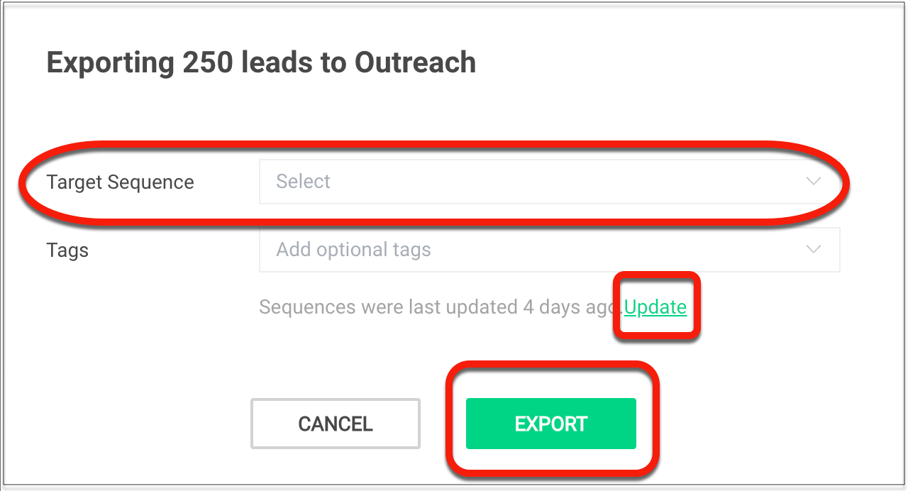Viewport: 908px width, 491px height.
Task: Show tag options using Tags down arrow
Action: coord(814,250)
